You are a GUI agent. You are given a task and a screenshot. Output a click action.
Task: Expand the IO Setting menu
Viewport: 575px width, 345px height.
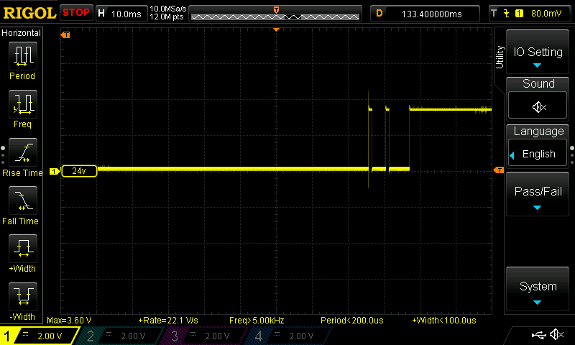point(538,56)
